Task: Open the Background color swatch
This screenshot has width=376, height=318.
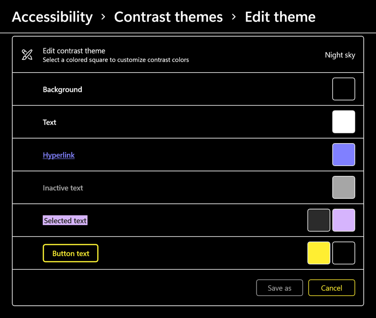Action: tap(344, 89)
